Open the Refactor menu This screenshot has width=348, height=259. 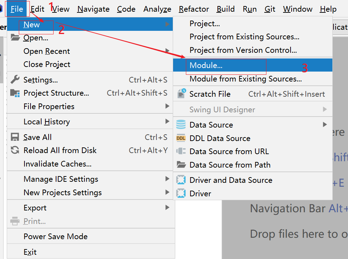coord(194,9)
